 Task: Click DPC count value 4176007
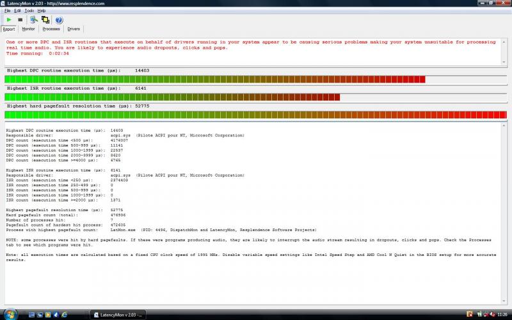119,140
